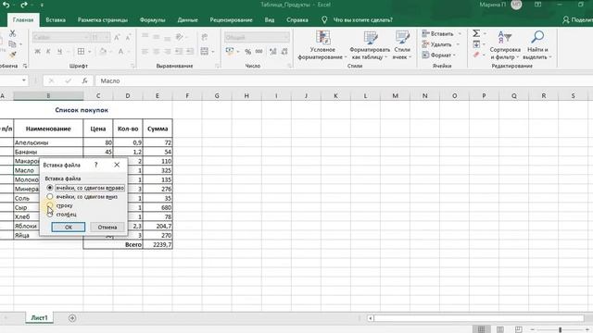The image size is (593, 333).
Task: Toggle underline Ч formatting
Action: pyautogui.click(x=59, y=52)
